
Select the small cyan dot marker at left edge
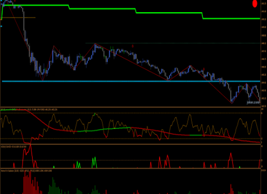point(1,26)
